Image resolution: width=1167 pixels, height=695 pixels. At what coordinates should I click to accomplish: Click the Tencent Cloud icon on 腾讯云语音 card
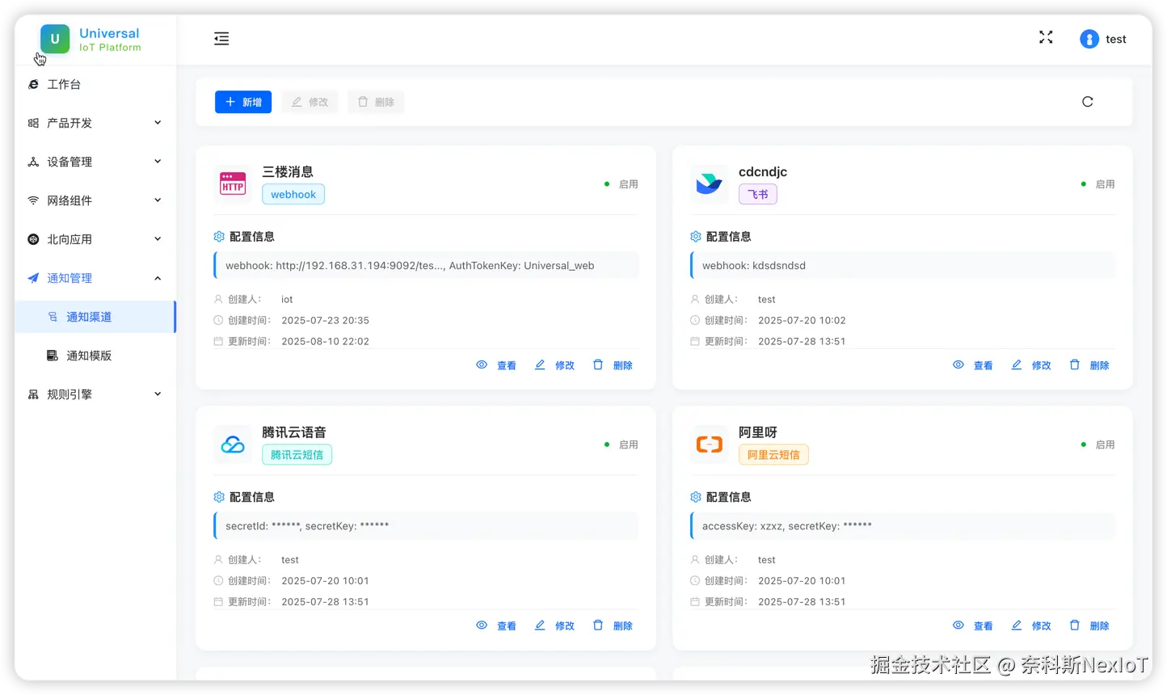(232, 443)
